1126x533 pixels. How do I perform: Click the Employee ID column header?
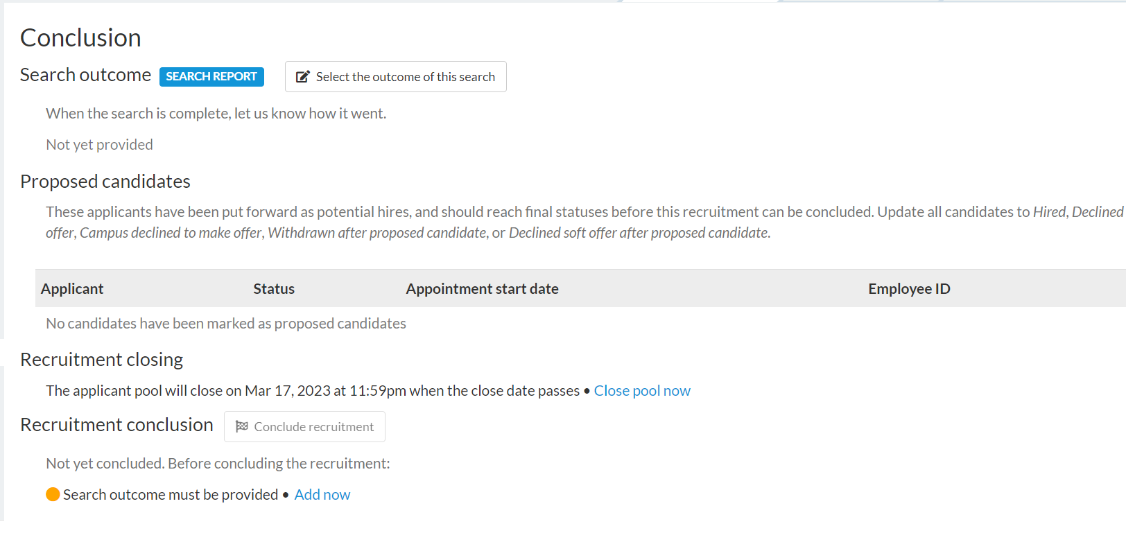coord(909,289)
